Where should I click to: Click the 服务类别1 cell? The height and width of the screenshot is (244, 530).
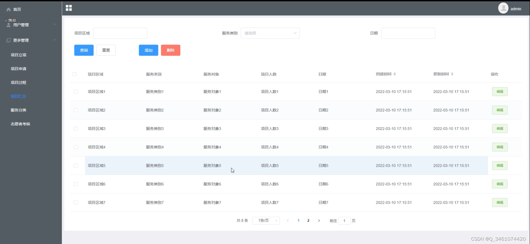pos(155,91)
